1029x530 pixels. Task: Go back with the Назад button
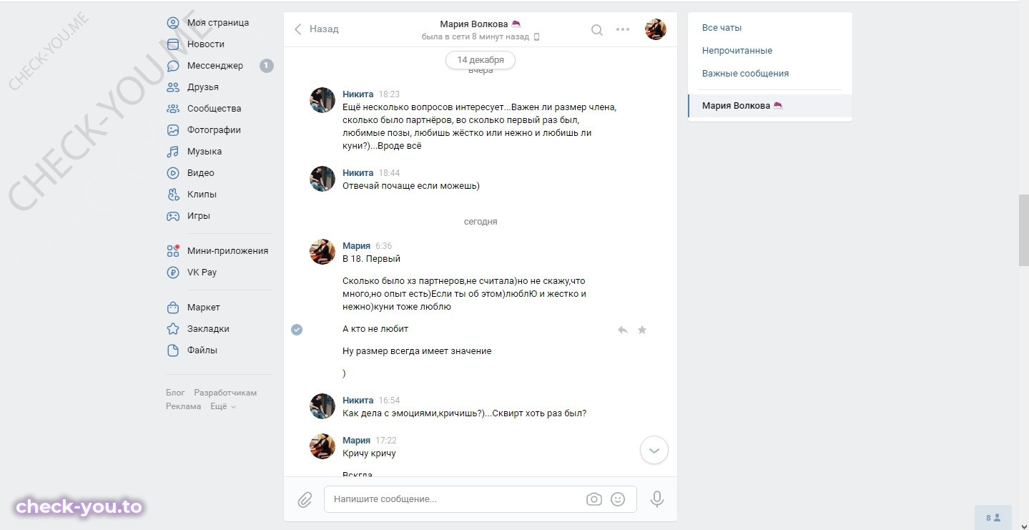316,29
